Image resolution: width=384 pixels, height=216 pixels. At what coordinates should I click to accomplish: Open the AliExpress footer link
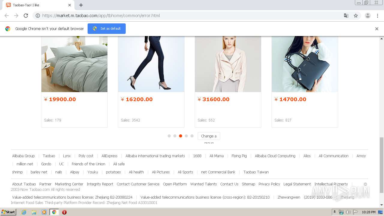pos(109,156)
